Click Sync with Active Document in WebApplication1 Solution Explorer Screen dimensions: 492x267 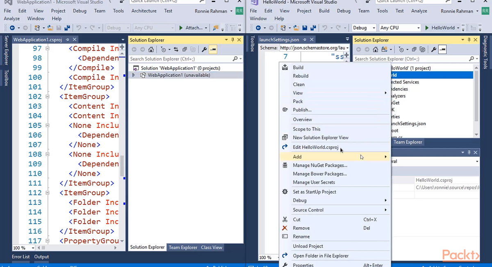(x=176, y=49)
